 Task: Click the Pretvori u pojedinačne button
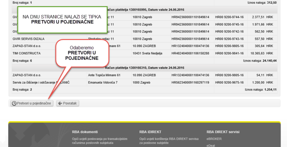pos(32,103)
